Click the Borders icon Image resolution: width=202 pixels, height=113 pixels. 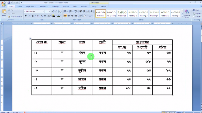pos(90,16)
